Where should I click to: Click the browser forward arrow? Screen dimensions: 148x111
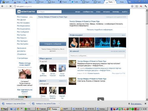coord(7,6)
